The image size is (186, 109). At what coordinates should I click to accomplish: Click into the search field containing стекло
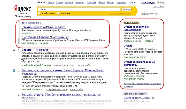click(x=79, y=9)
